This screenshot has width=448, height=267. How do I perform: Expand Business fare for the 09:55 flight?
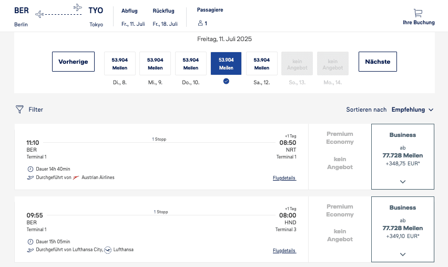coord(403,254)
